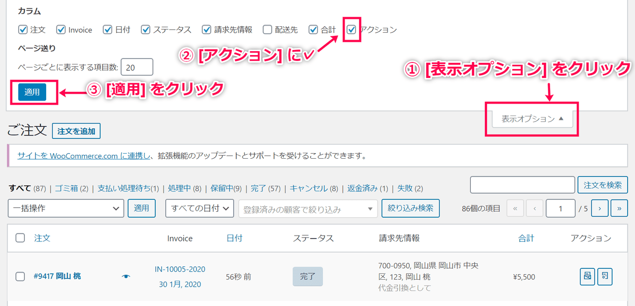This screenshot has height=306, width=635.
Task: Enable the 配送先 column checkbox
Action: pyautogui.click(x=267, y=30)
